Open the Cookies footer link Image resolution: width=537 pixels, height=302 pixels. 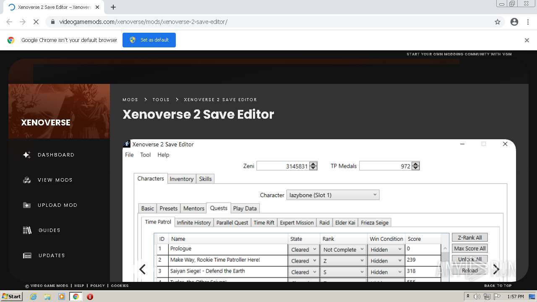click(x=120, y=286)
